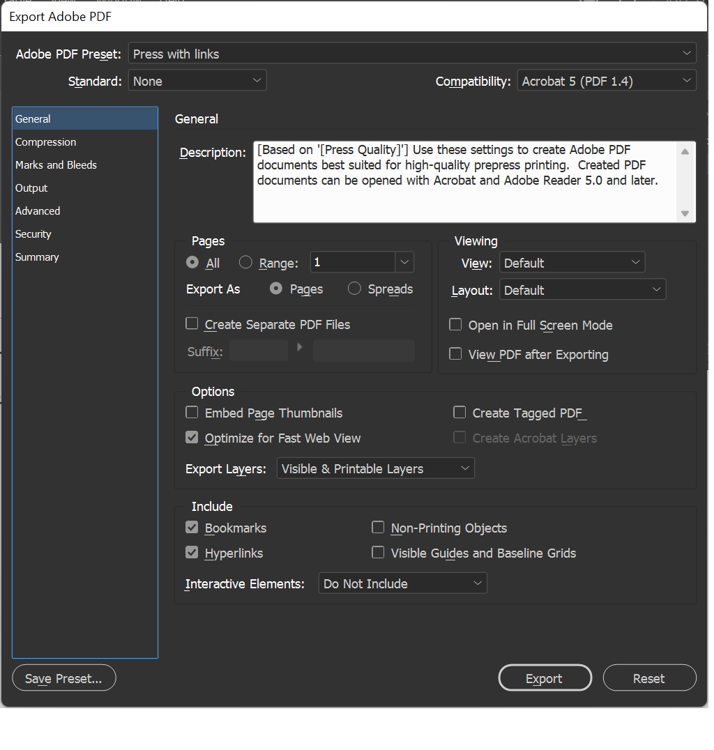This screenshot has height=750, width=714.
Task: Select the Range page export option
Action: 245,263
